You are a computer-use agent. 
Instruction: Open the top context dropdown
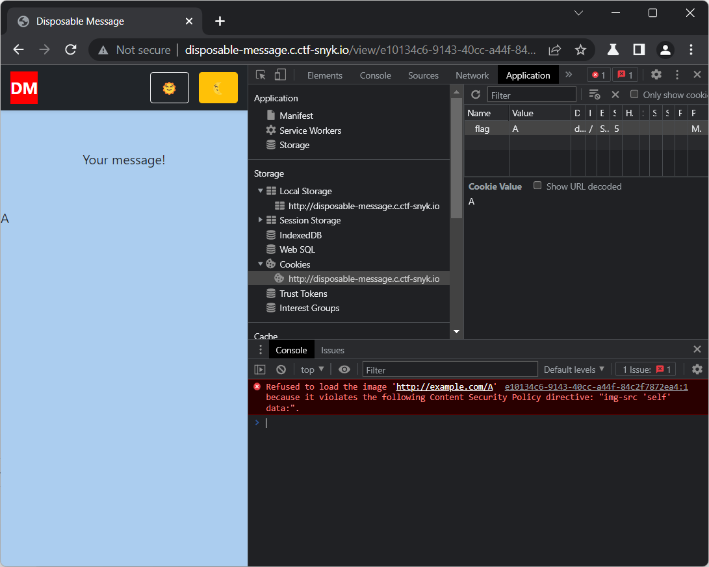point(313,370)
